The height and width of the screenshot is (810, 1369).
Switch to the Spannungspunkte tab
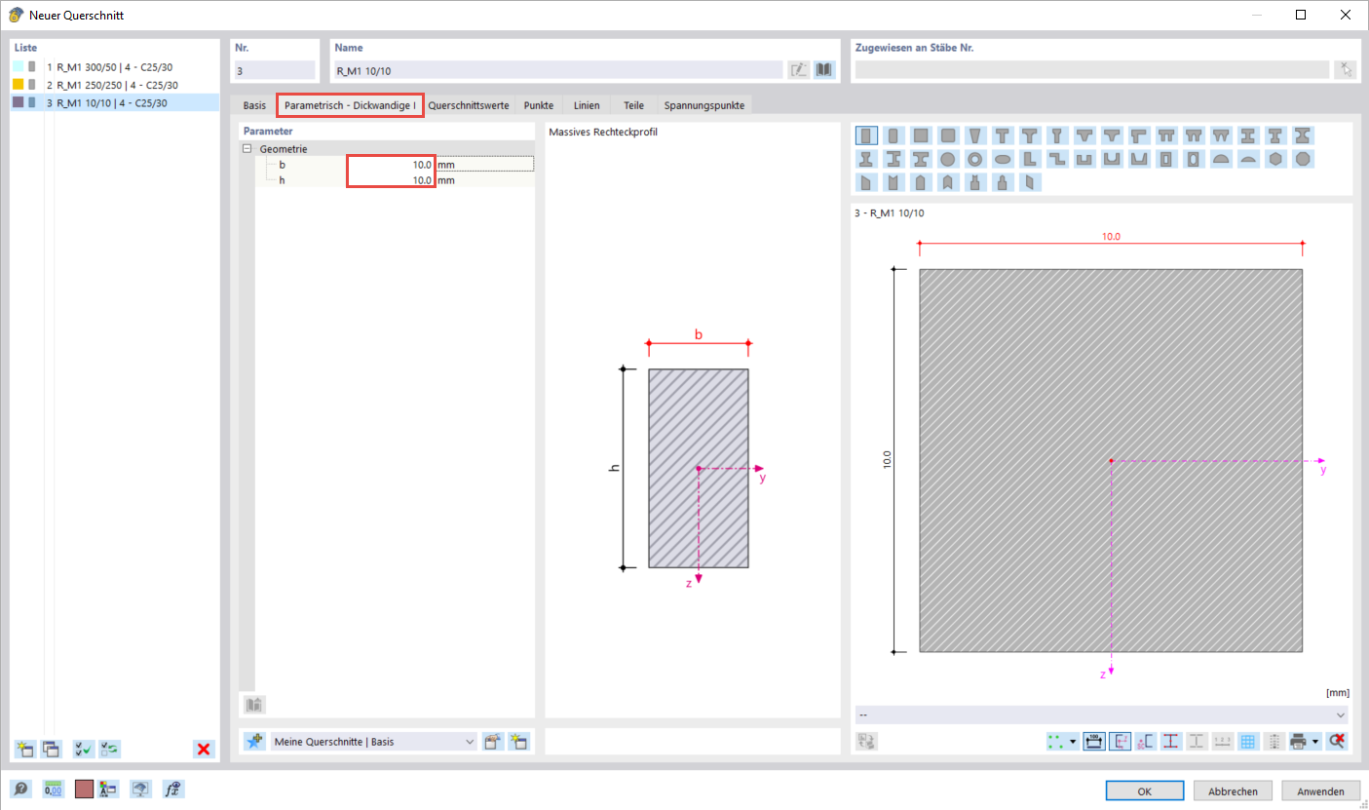pos(705,104)
